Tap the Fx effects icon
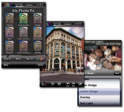This screenshot has width=124, height=112. click(x=44, y=84)
